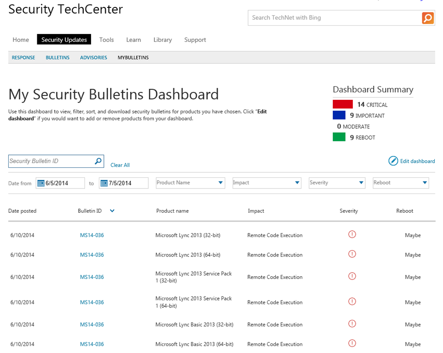Click the Security Bulletin ID search magnifier
443x353 pixels.
(x=98, y=161)
